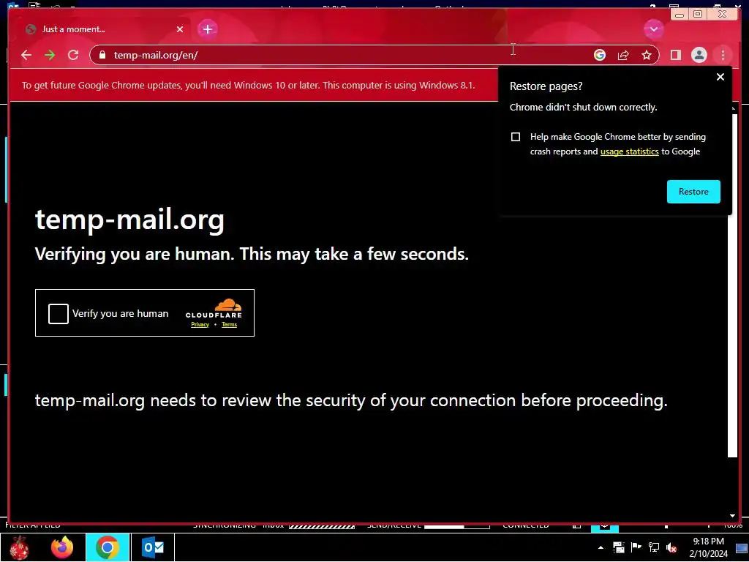
Task: Enable sending crash reports checkbox
Action: click(516, 137)
